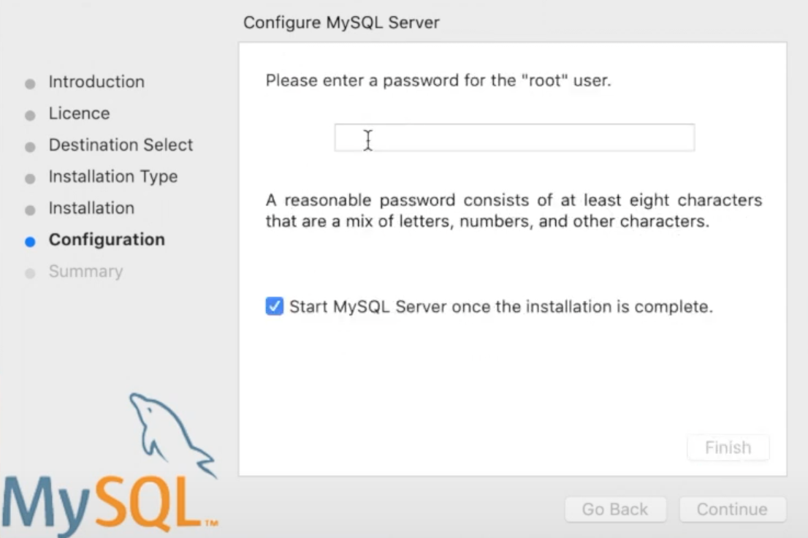Click the MySQL dolphin logo
The image size is (808, 538).
click(169, 433)
